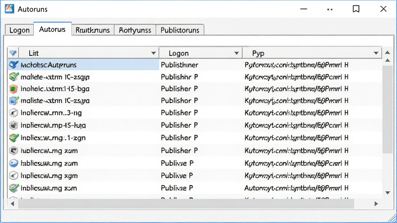This screenshot has height=223, width=397.
Task: Select the lupliercw.ng zum entry name
Action: [x=49, y=151]
